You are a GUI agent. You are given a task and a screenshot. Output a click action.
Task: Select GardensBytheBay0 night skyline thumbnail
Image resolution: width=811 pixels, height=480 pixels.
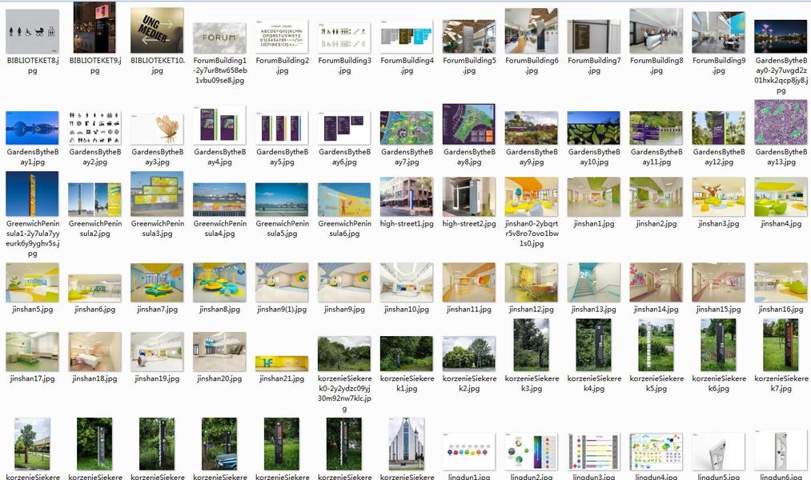[x=781, y=36]
